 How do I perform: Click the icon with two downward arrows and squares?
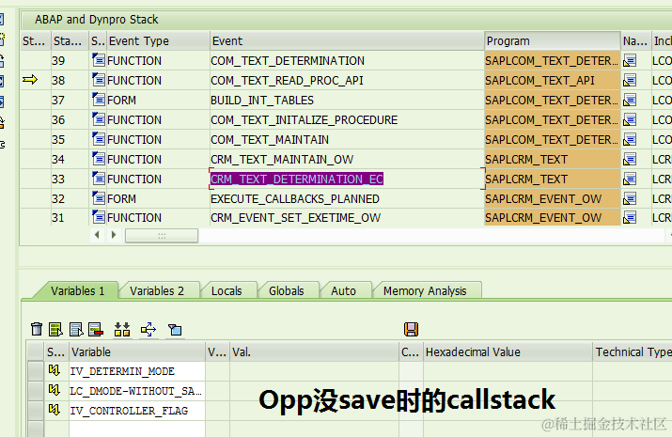click(x=122, y=329)
